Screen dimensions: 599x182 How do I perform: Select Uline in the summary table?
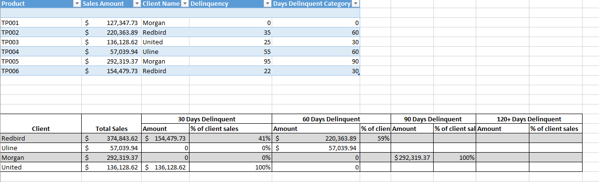point(41,148)
